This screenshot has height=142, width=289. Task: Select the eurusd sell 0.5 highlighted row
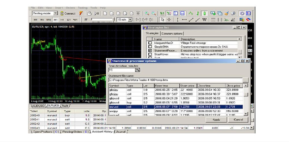[x=176, y=107]
